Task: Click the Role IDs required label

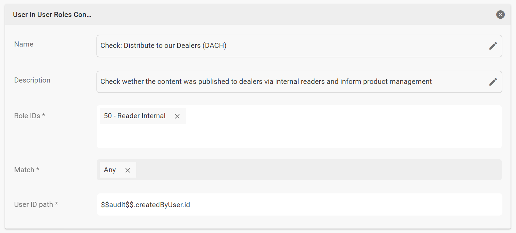Action: pos(30,116)
